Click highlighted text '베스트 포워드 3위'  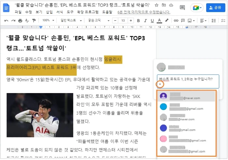pos(59,68)
